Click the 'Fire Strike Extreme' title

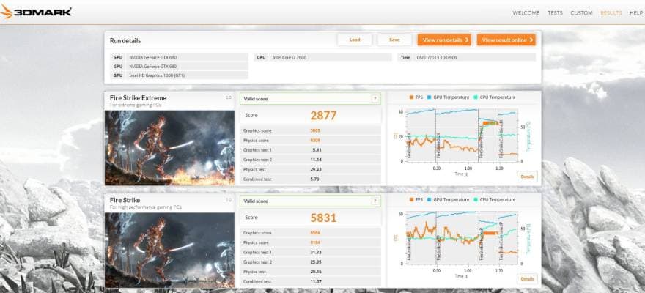point(139,98)
